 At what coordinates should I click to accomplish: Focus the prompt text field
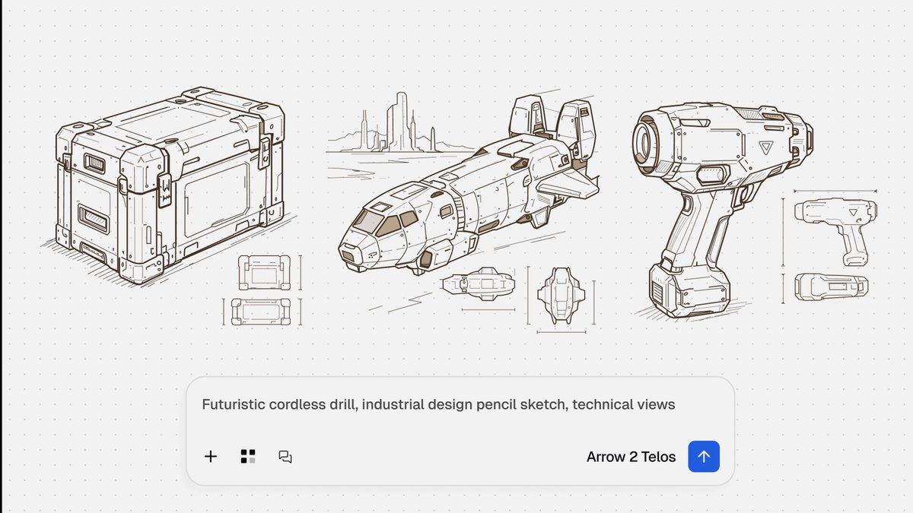tap(438, 404)
